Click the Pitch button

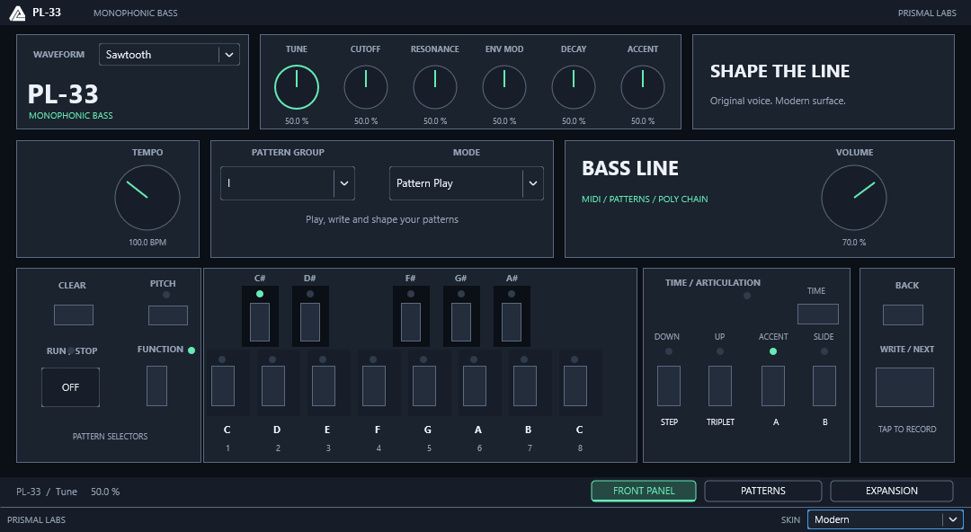click(x=168, y=315)
